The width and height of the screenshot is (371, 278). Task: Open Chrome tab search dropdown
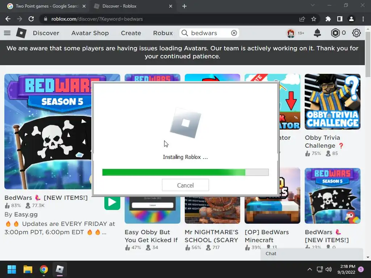click(313, 5)
